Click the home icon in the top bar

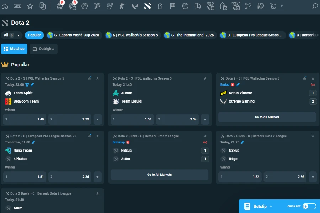5,6
